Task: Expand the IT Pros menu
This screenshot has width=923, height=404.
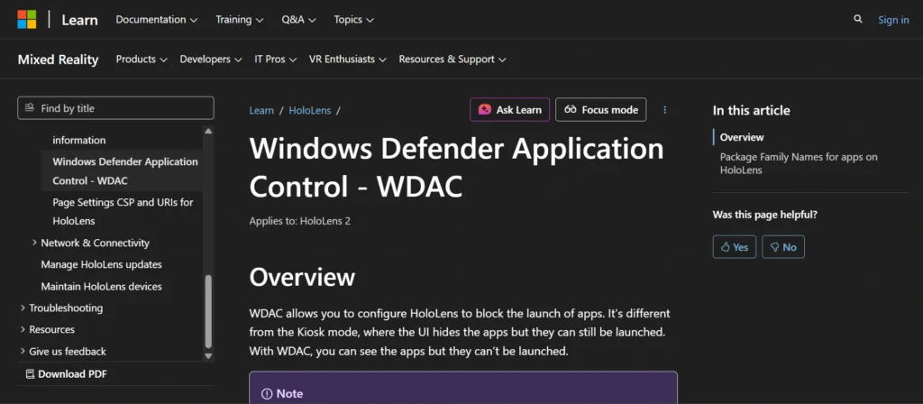Action: click(276, 59)
